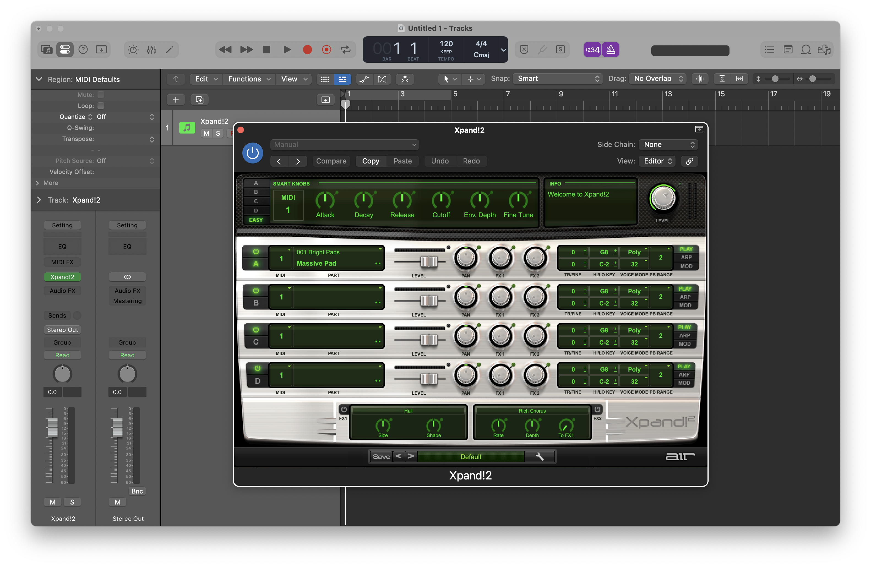This screenshot has width=871, height=567.
Task: Click the Xpand!2 Save preset button
Action: click(x=381, y=457)
